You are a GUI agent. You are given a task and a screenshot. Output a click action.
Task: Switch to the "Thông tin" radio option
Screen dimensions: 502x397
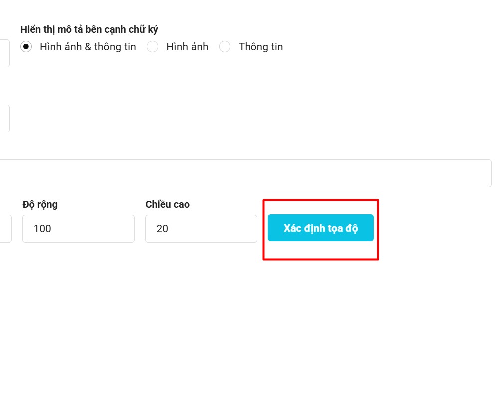click(225, 47)
